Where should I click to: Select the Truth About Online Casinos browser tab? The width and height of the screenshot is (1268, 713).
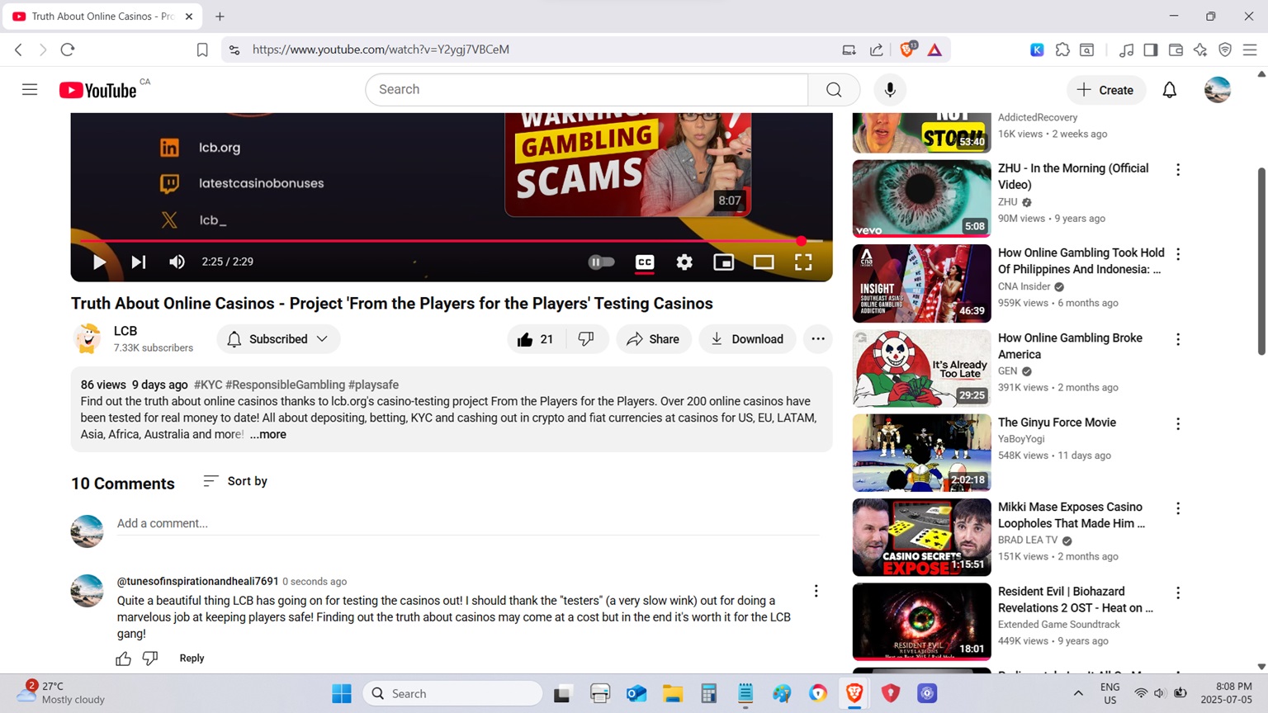pos(102,17)
